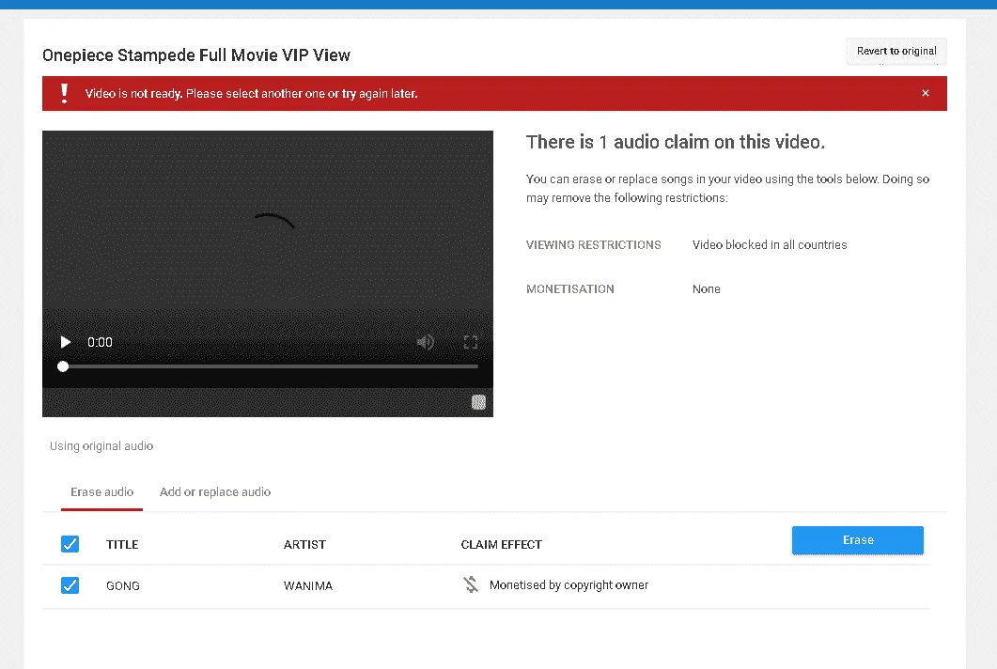Click the 'There is 1 audio claim' heading
Image resolution: width=997 pixels, height=669 pixels.
click(676, 142)
